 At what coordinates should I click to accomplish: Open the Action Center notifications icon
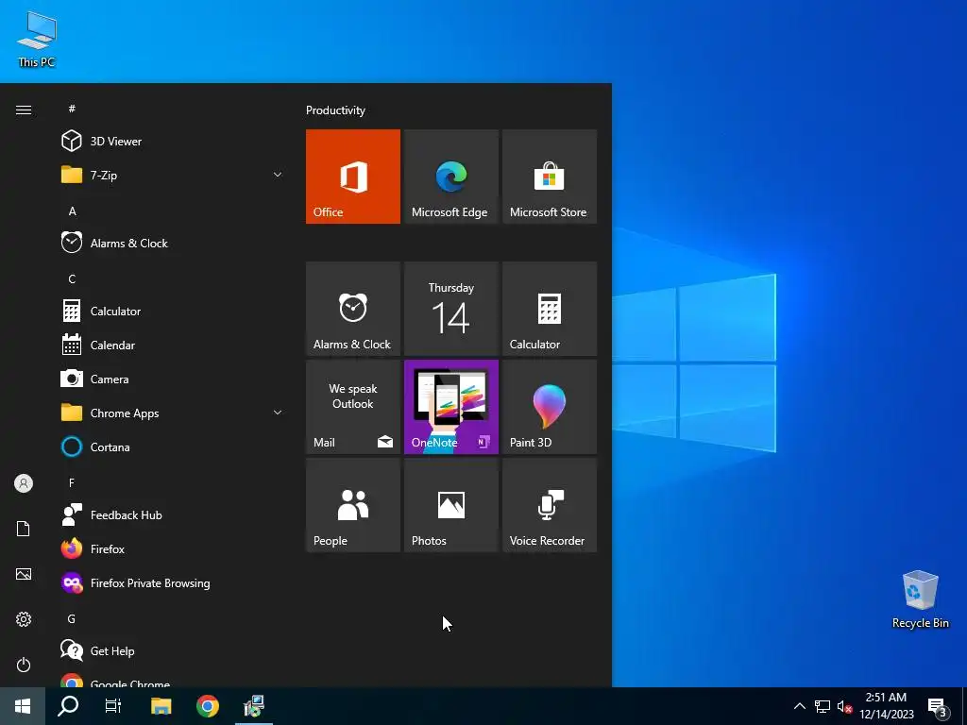tap(938, 706)
